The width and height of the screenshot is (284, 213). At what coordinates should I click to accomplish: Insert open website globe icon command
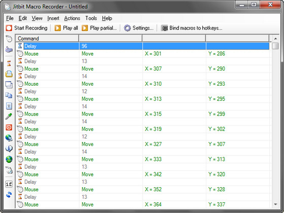(x=9, y=138)
